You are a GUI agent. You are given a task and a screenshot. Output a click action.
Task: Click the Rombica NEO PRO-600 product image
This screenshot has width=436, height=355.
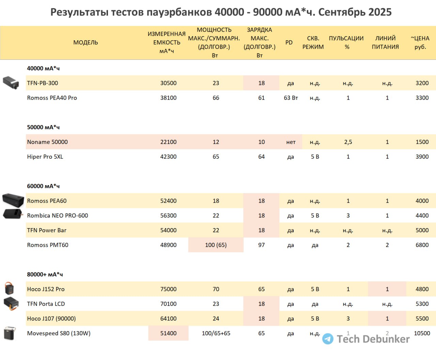[x=13, y=214]
